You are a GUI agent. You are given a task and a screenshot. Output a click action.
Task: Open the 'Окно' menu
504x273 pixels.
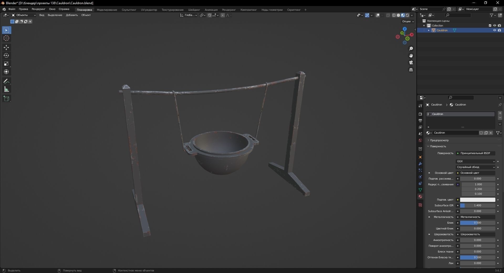click(x=52, y=9)
